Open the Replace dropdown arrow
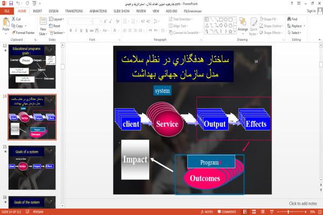Image resolution: width=323 pixels, height=215 pixels. point(305,26)
